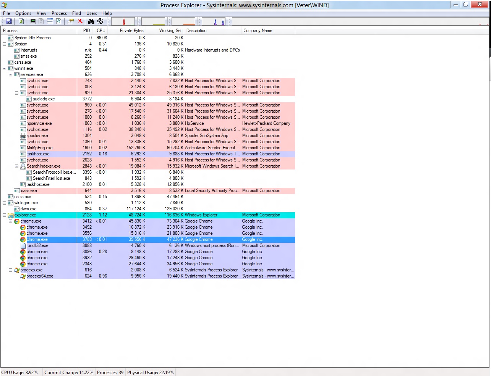Click the Chrome icon of PID 3412
Screen dimensions: 491x376
click(x=17, y=221)
